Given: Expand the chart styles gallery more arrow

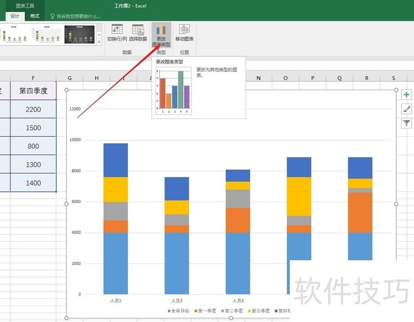Looking at the screenshot, I should pyautogui.click(x=99, y=42).
